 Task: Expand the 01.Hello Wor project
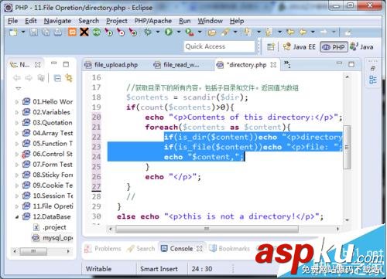point(17,102)
